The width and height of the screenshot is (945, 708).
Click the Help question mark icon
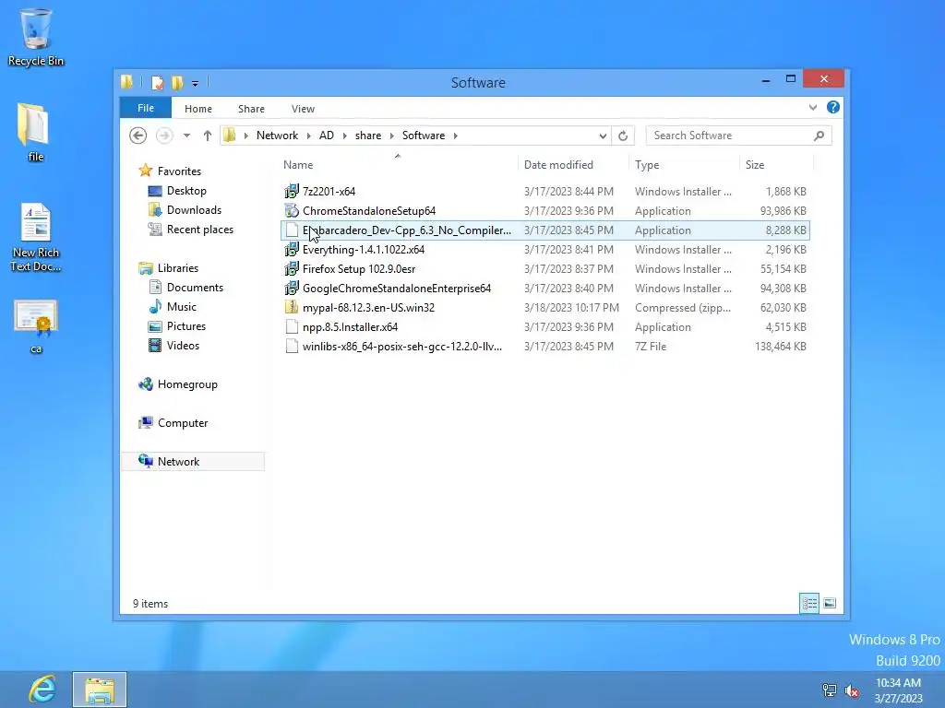click(x=833, y=107)
